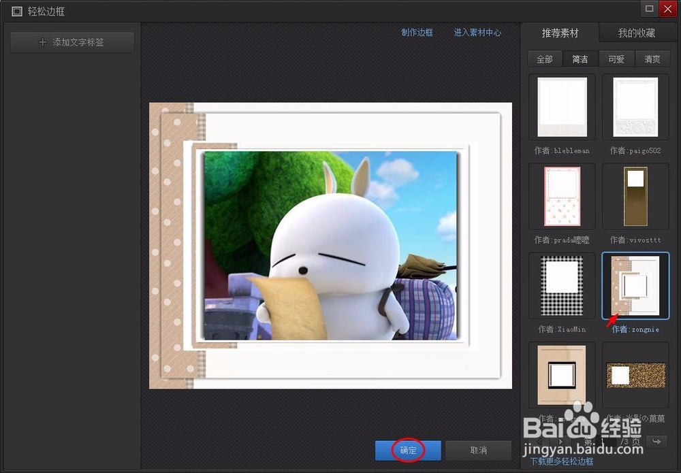The width and height of the screenshot is (681, 473).
Task: Confirm with the 确定 button
Action: tap(408, 451)
